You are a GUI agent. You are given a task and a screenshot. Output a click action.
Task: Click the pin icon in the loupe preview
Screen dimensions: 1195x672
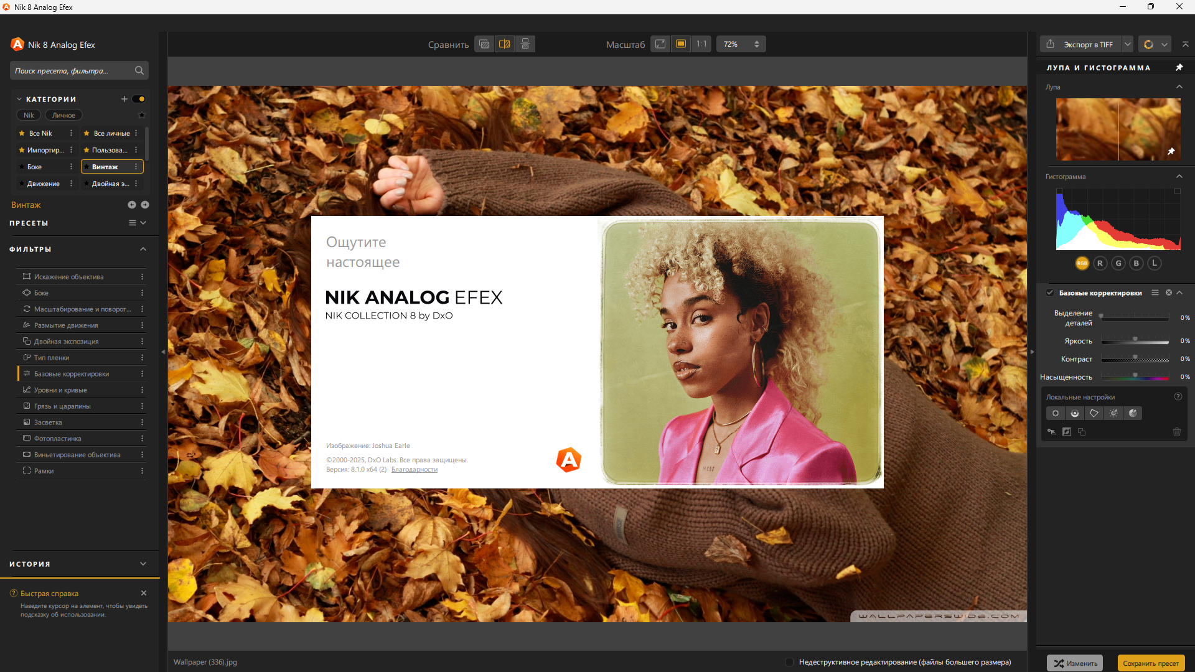click(1171, 151)
